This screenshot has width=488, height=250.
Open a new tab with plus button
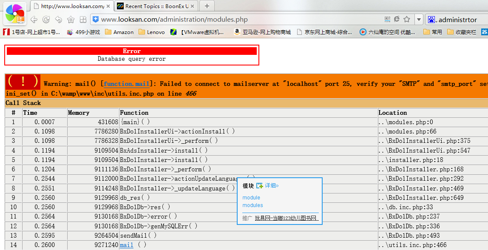[x=207, y=6]
